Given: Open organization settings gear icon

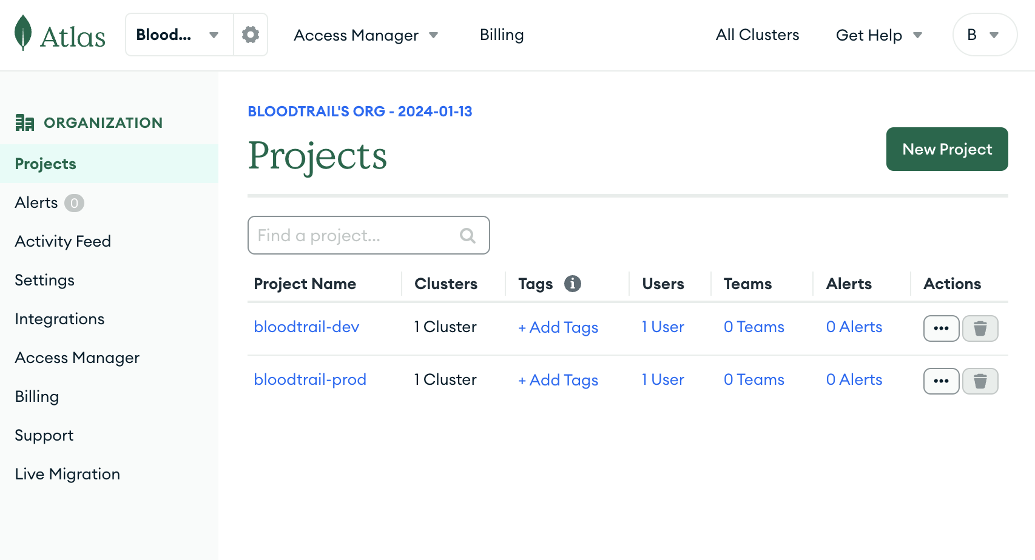Looking at the screenshot, I should 251,35.
